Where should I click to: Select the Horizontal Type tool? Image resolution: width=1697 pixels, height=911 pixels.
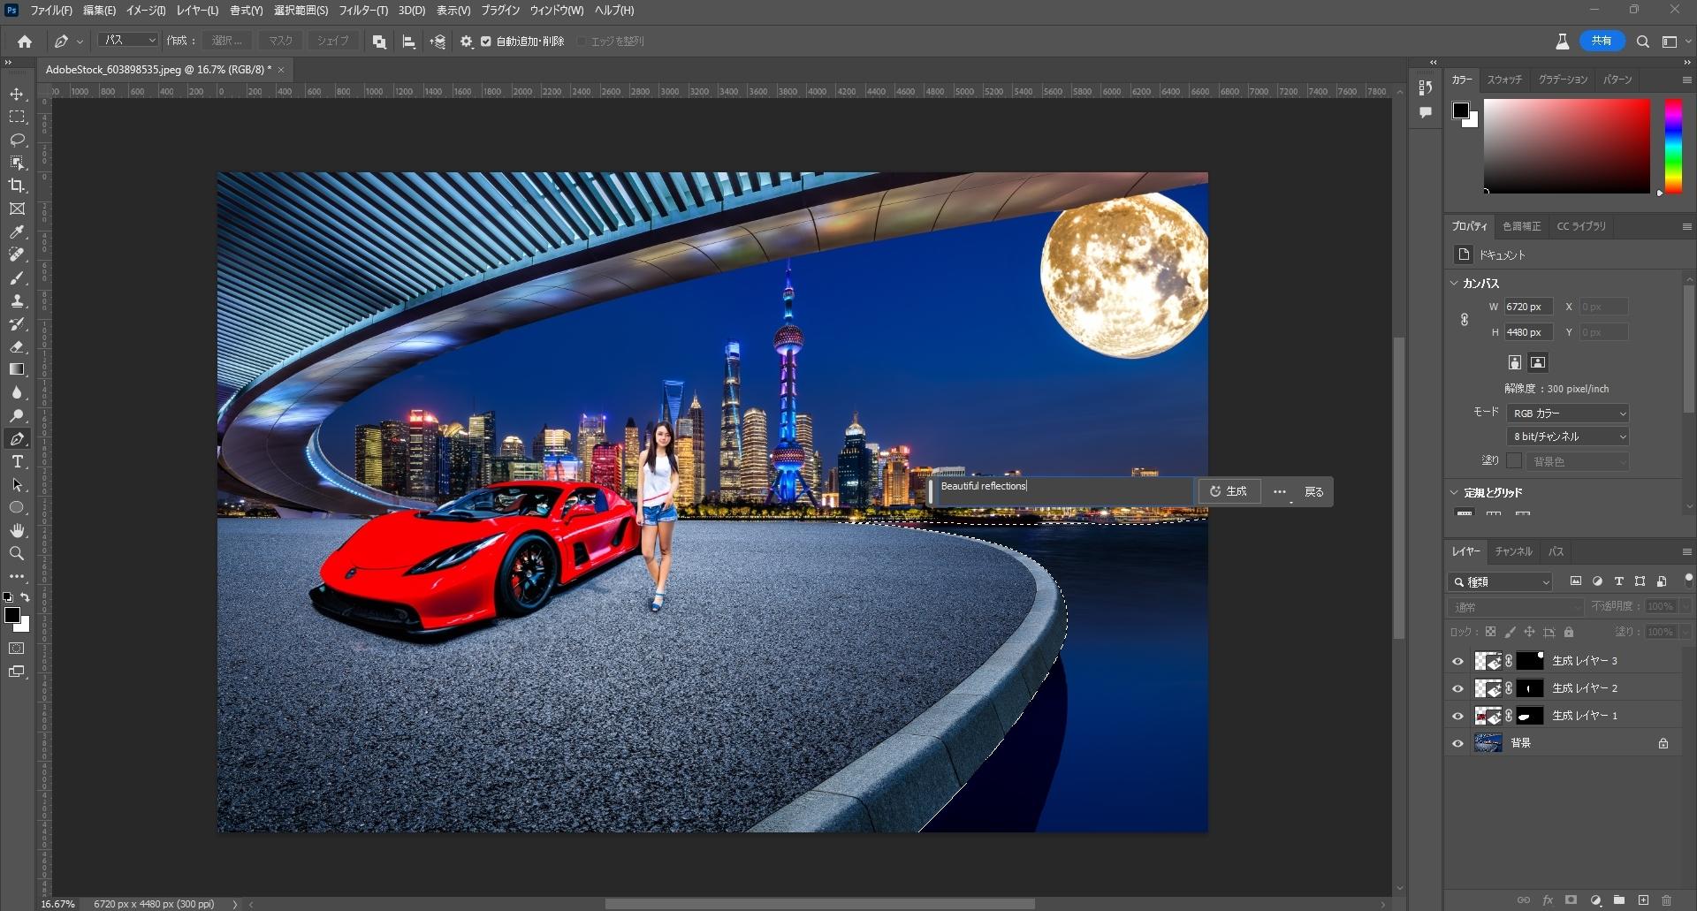(x=17, y=462)
